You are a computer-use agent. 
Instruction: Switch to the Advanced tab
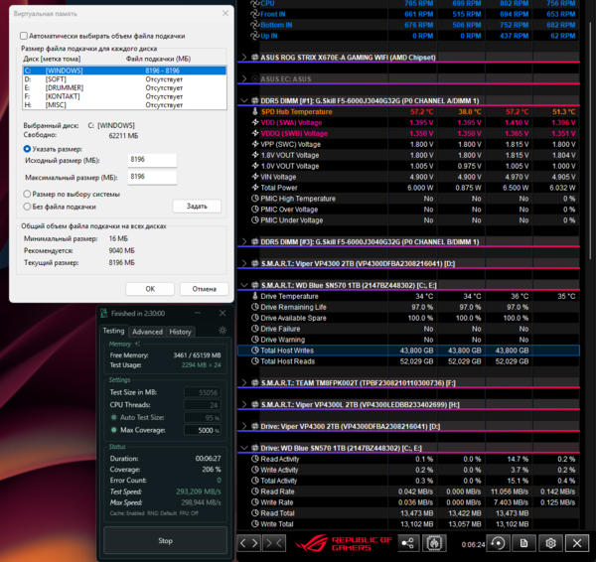click(x=147, y=332)
